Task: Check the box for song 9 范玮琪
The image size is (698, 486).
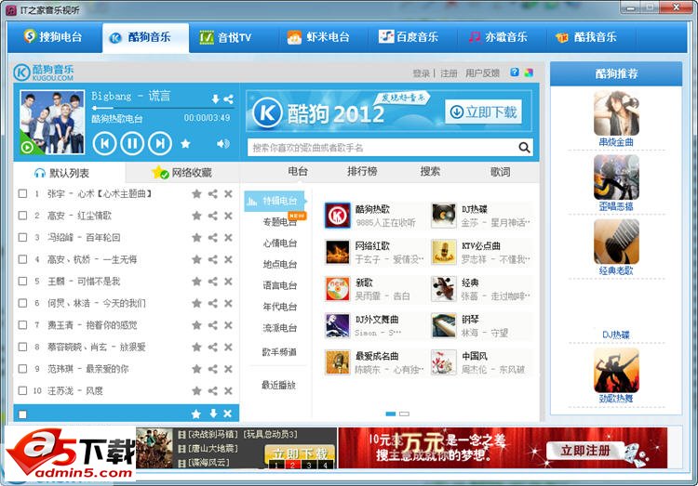Action: (x=22, y=369)
